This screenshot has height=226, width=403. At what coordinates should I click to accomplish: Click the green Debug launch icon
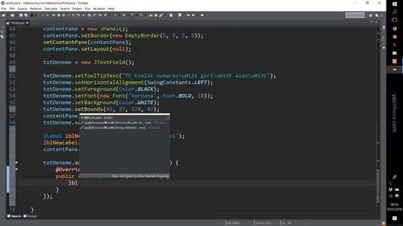pos(115,15)
